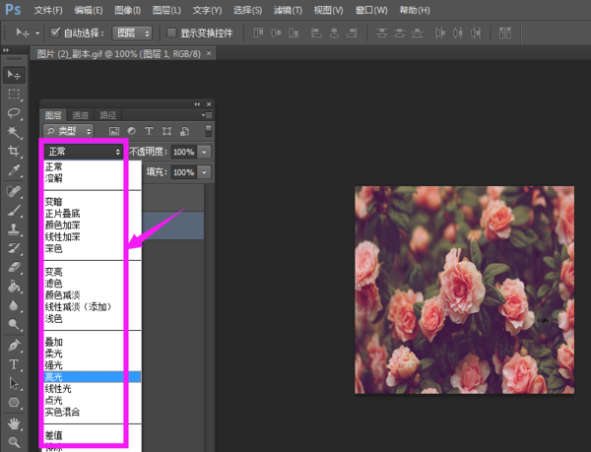Open the 填充 fill slider arrow

point(204,172)
